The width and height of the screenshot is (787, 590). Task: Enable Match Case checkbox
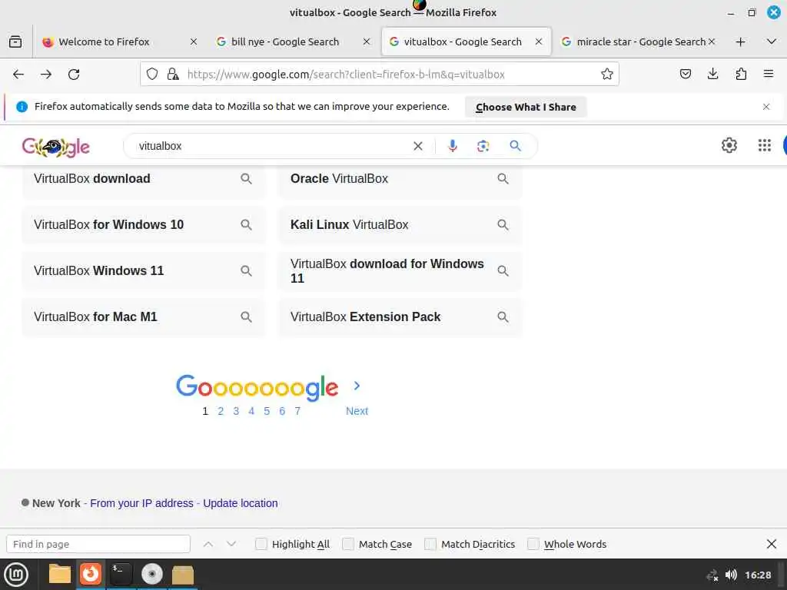click(348, 544)
